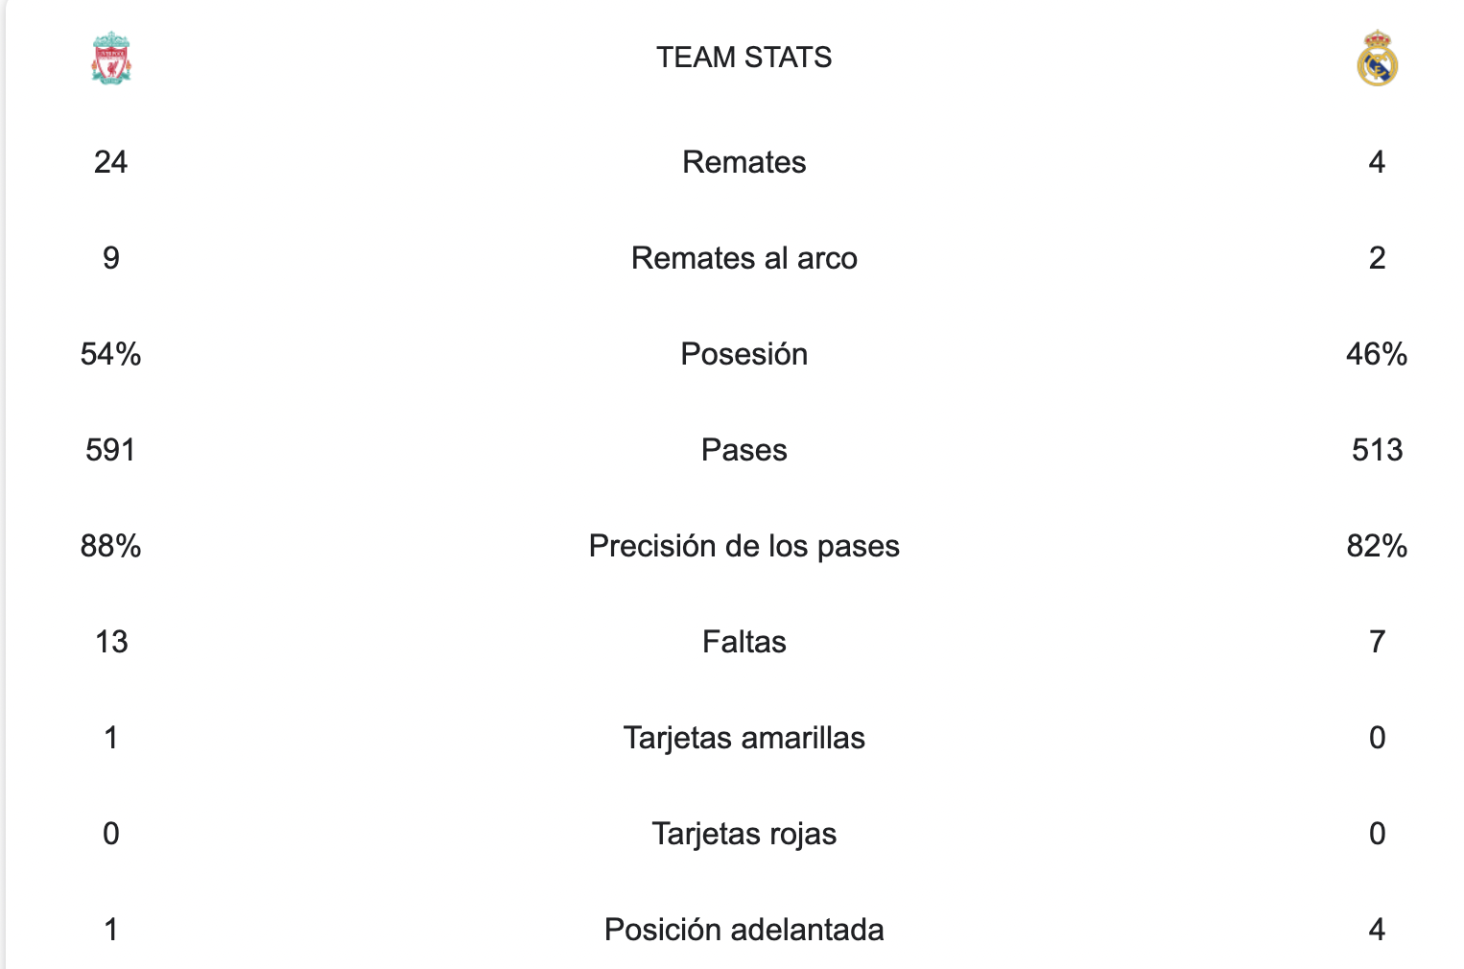The width and height of the screenshot is (1464, 969).
Task: Select the Faltas stat label
Action: tap(744, 642)
